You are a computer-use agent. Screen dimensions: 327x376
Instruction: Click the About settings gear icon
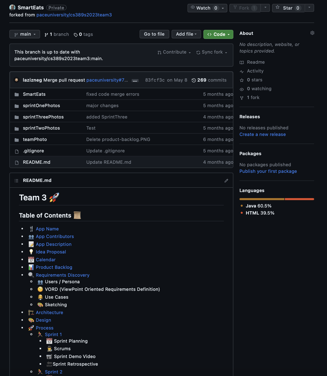click(312, 33)
